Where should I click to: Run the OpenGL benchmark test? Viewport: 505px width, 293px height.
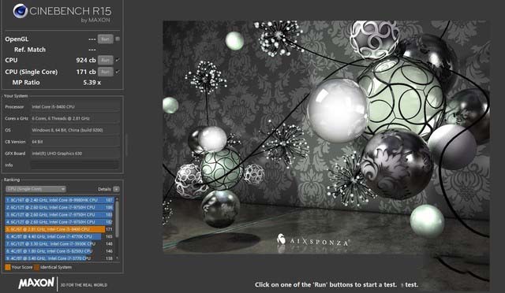(x=105, y=39)
